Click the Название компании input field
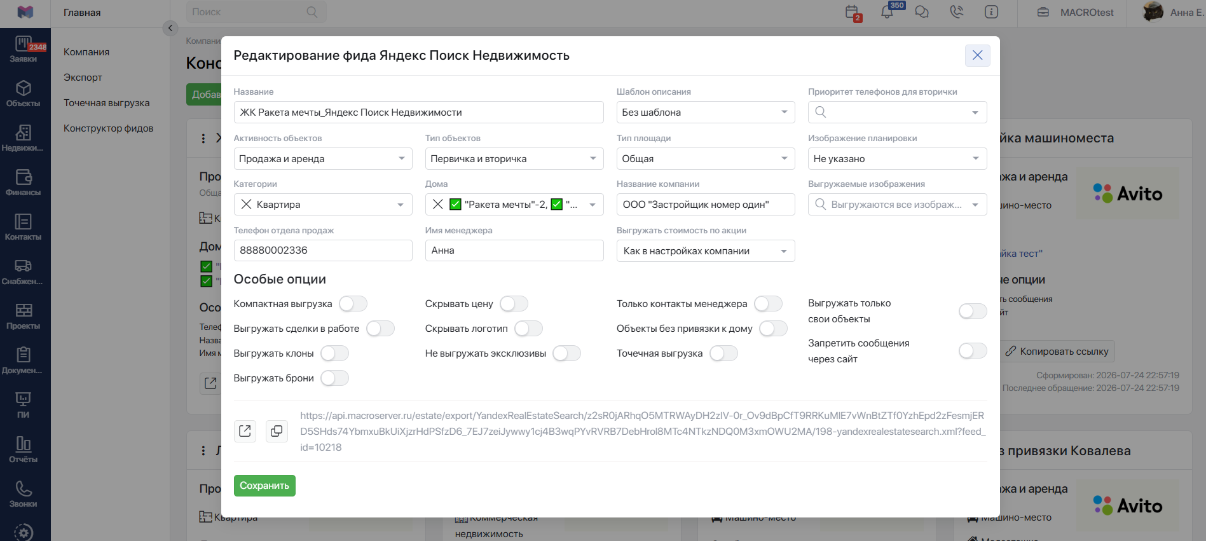Image resolution: width=1206 pixels, height=541 pixels. 706,205
